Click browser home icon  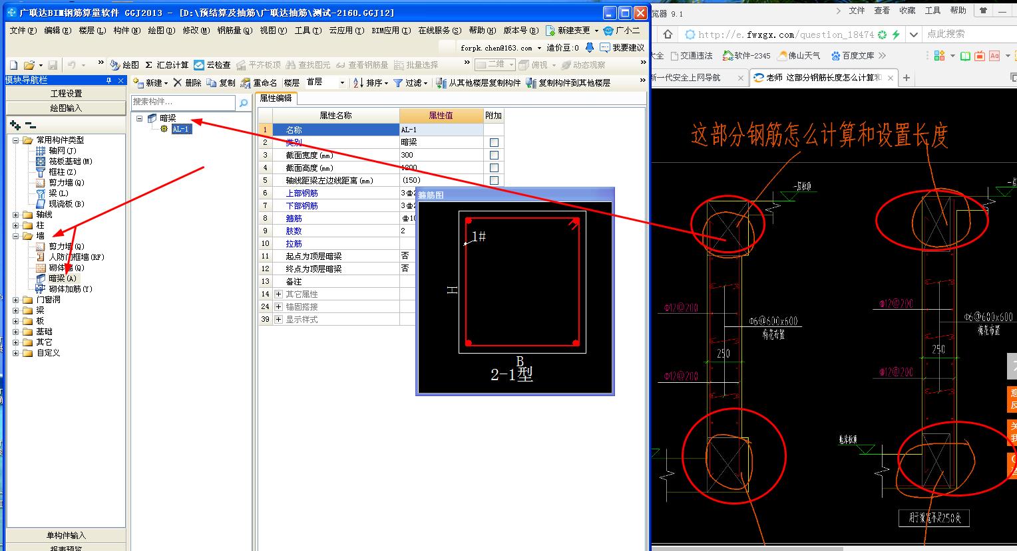[668, 34]
